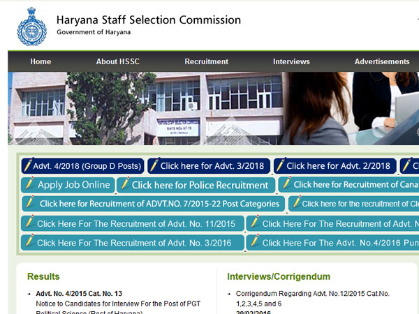Open Recruitment of Advt. No. 3/2016
The width and height of the screenshot is (419, 314).
coord(133,243)
